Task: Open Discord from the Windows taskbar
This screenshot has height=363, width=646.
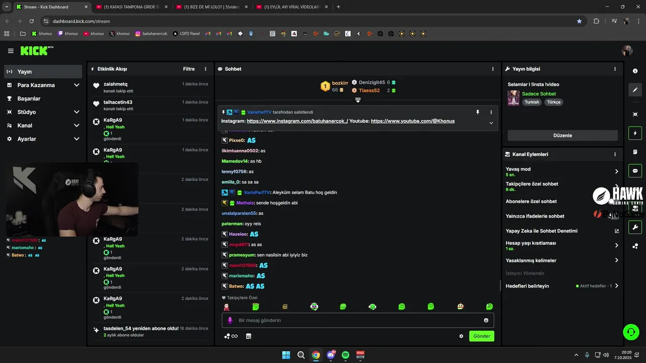Action: 331,355
